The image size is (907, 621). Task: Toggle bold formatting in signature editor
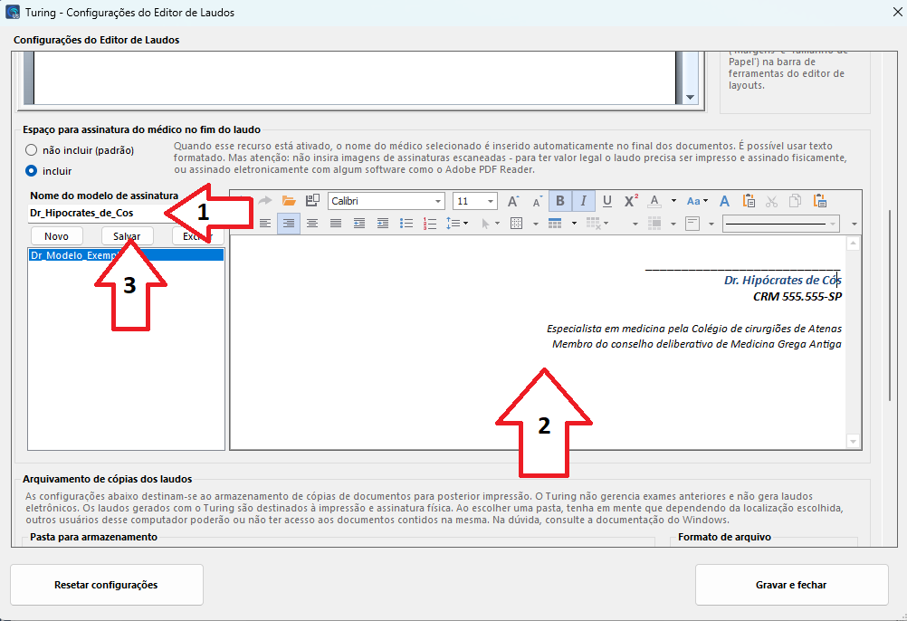tap(560, 201)
